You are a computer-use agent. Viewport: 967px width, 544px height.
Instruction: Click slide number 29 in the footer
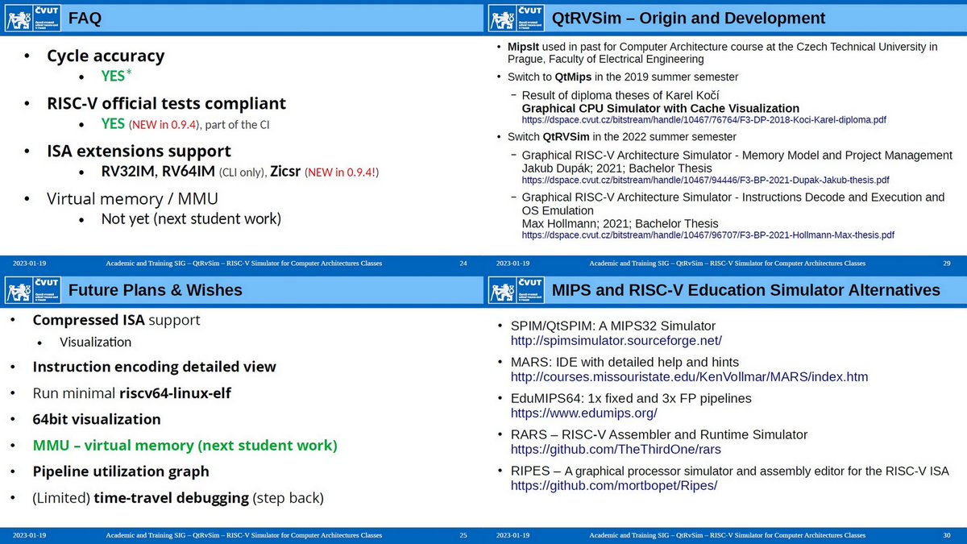pyautogui.click(x=947, y=264)
